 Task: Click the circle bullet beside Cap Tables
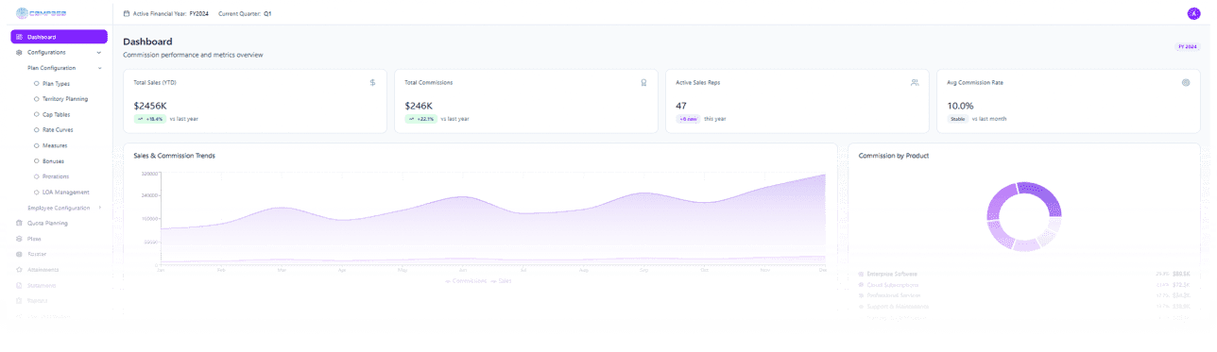click(36, 114)
